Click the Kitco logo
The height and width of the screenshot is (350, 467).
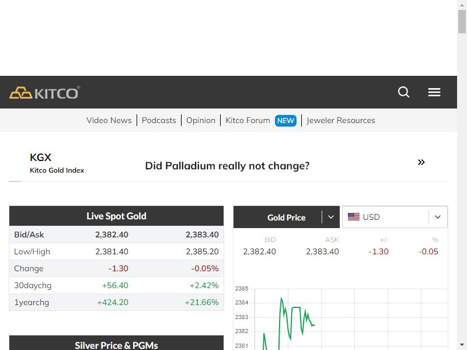click(45, 93)
